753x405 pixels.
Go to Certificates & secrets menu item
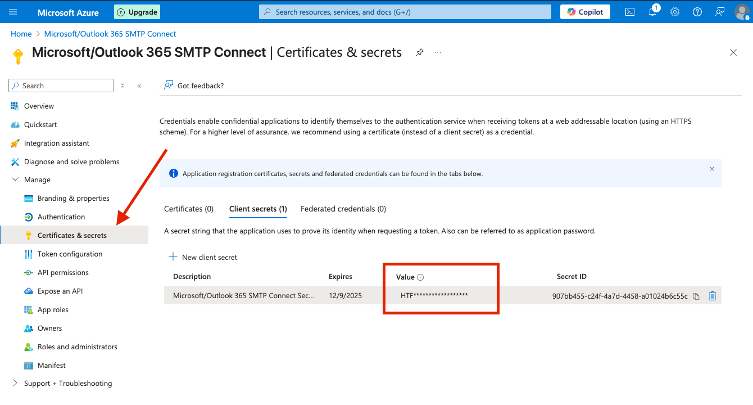click(x=74, y=235)
